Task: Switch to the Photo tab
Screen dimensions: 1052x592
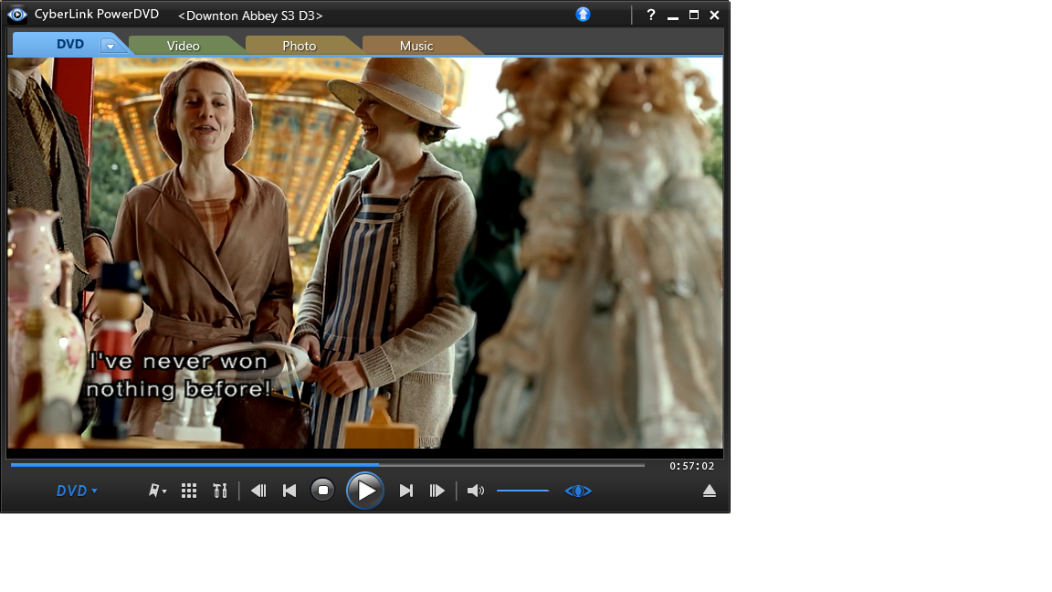Action: pyautogui.click(x=299, y=46)
